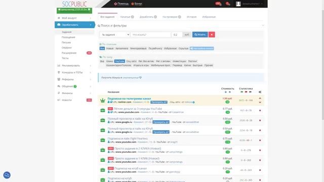The image size is (324, 182).
Task: Switch to the 'История' tab
Action: (x=191, y=17)
